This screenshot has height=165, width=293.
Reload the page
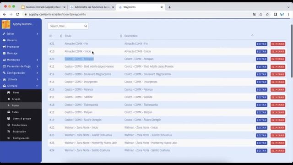coord(17,14)
